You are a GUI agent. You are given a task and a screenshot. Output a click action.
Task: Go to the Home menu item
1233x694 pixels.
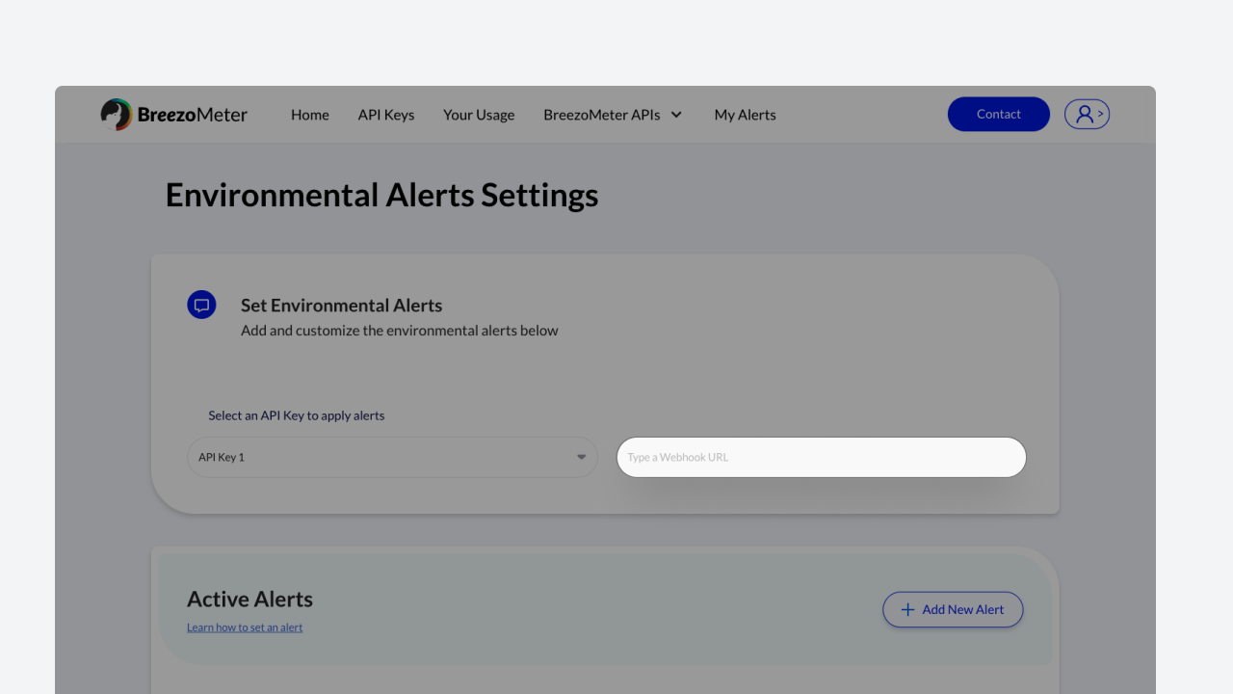(x=309, y=115)
